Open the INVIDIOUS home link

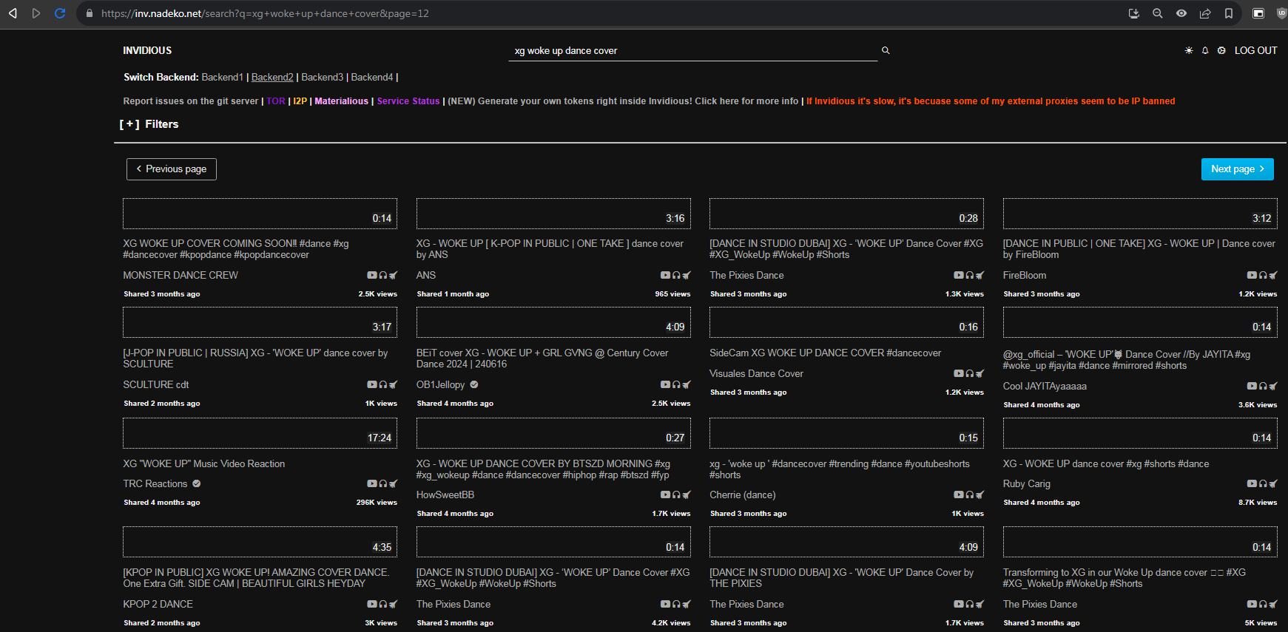click(x=147, y=50)
